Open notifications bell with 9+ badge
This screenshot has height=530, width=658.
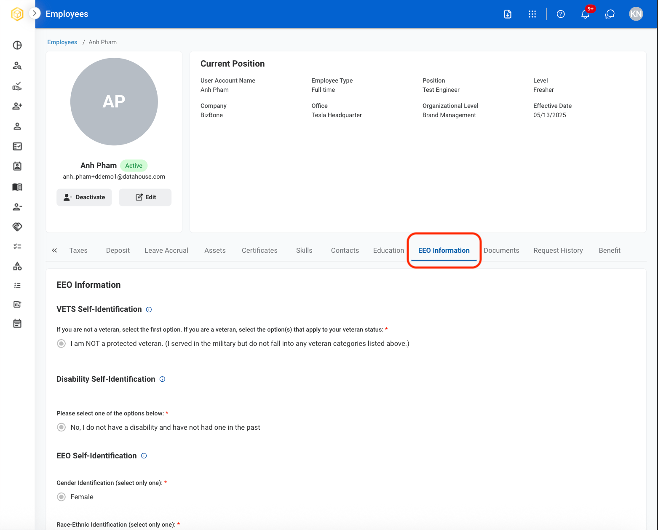[x=586, y=14]
